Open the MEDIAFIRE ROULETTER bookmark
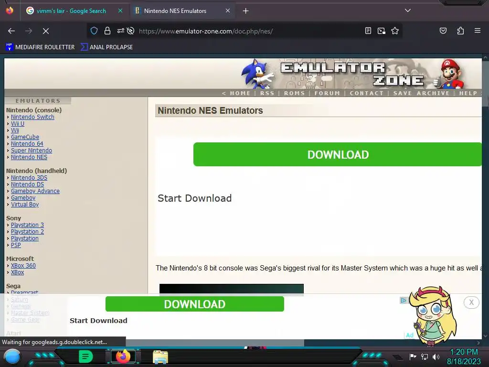 point(40,47)
